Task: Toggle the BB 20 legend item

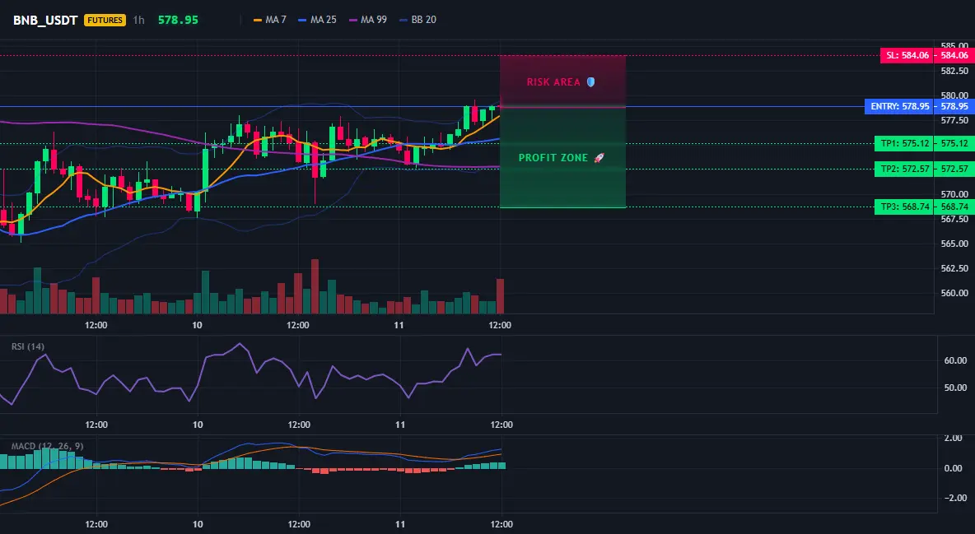Action: [x=418, y=20]
